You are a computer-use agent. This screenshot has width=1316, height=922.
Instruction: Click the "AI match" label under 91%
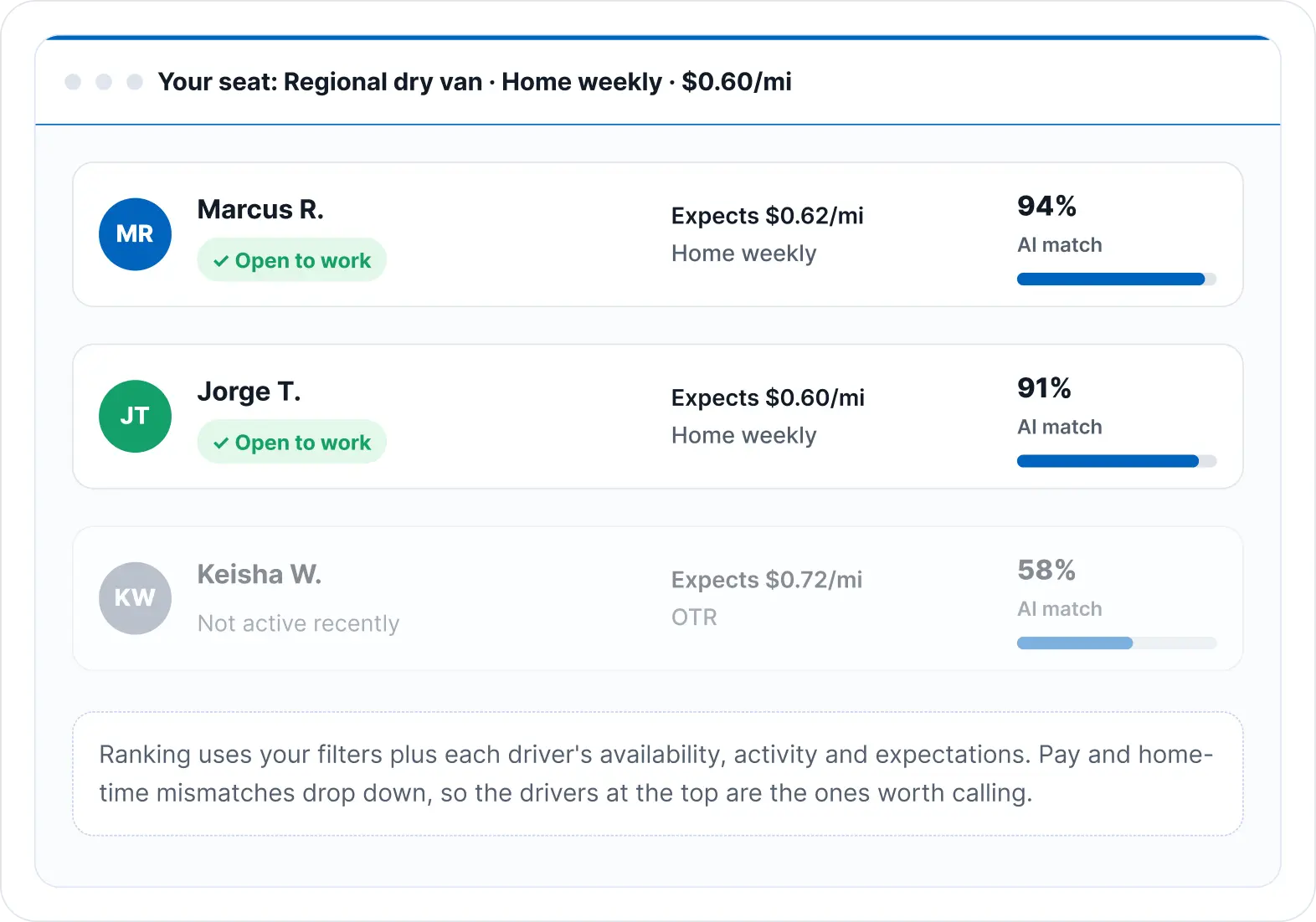(1060, 428)
